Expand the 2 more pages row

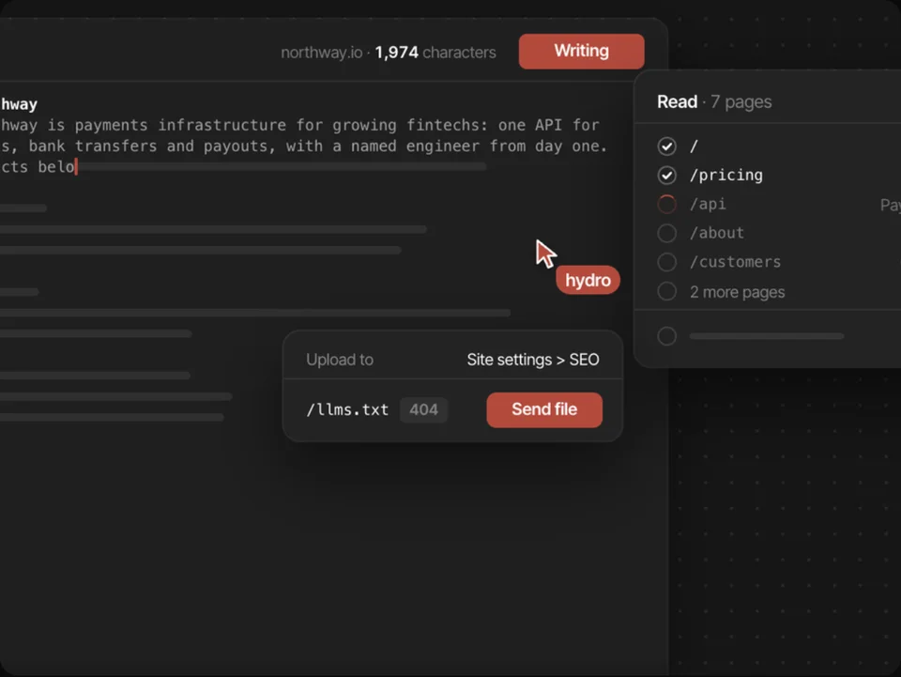[x=738, y=292]
